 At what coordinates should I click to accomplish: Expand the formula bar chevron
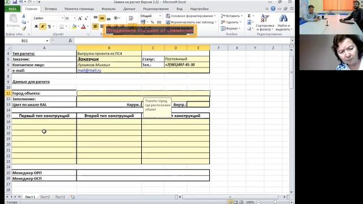(293, 41)
